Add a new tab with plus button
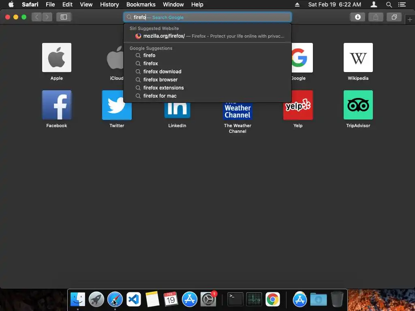The width and height of the screenshot is (415, 311). [410, 19]
